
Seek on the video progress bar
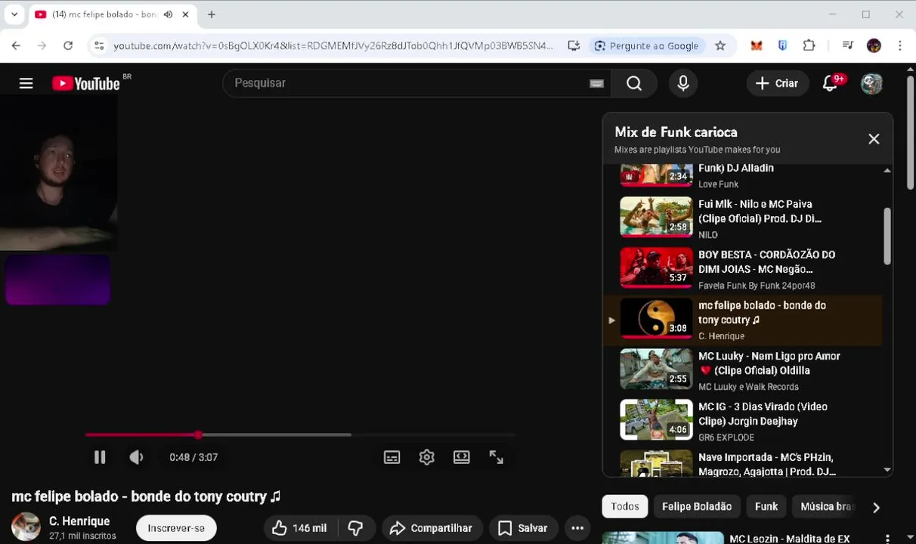tap(301, 434)
